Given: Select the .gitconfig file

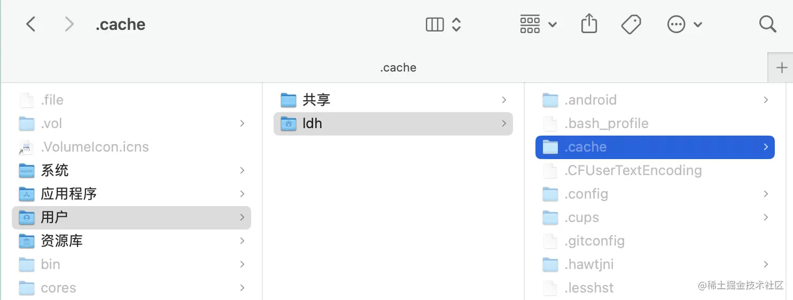Looking at the screenshot, I should 594,241.
